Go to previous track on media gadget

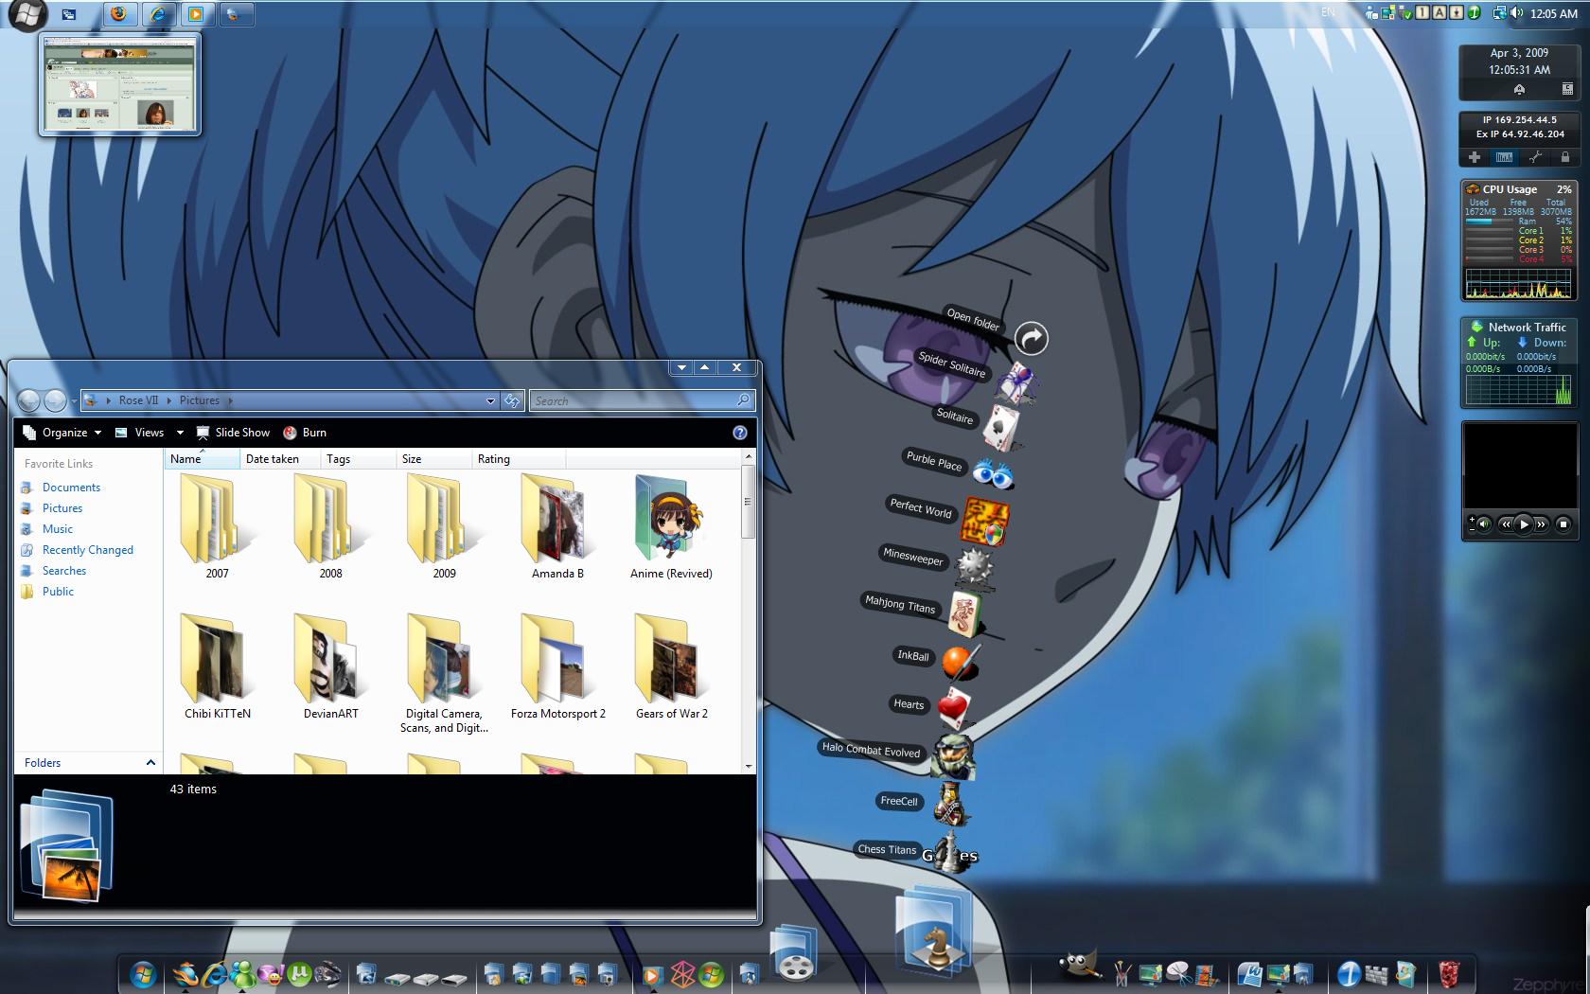point(1505,524)
